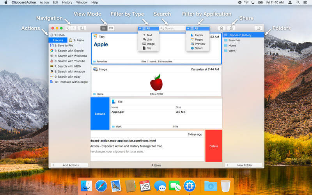Screen dimensions: 312x195
Task: Click the Search field
Action: [x=172, y=28]
